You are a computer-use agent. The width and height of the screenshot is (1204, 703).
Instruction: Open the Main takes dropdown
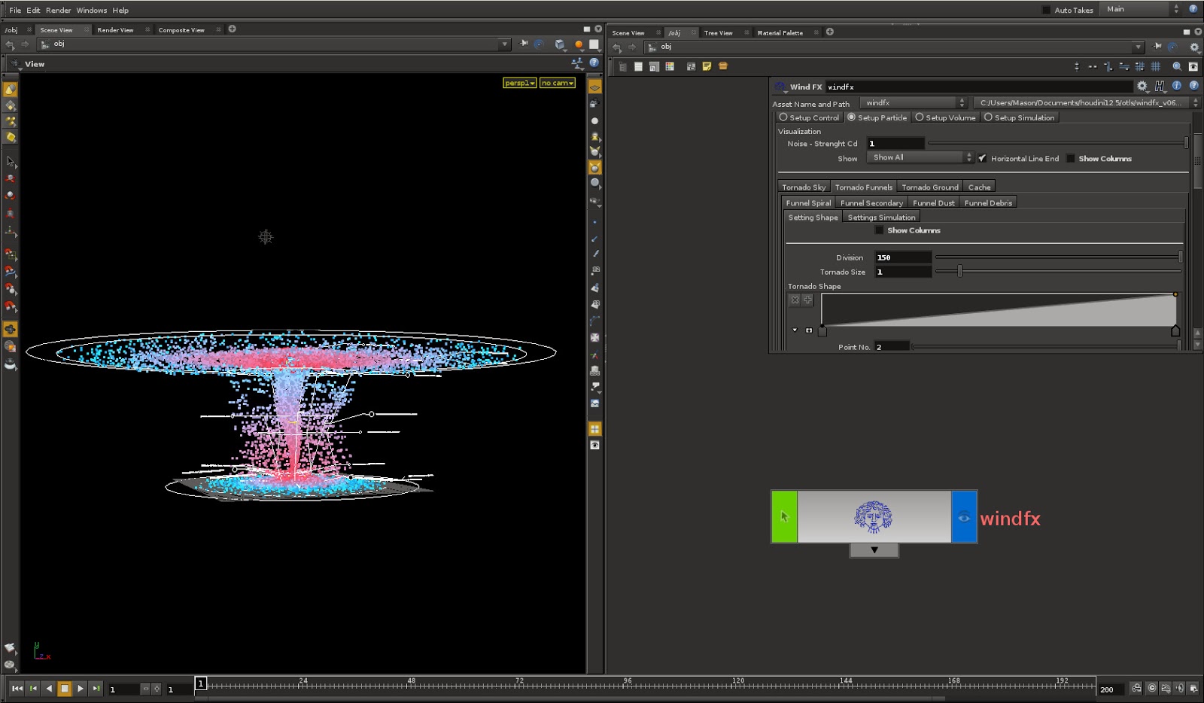pyautogui.click(x=1141, y=9)
